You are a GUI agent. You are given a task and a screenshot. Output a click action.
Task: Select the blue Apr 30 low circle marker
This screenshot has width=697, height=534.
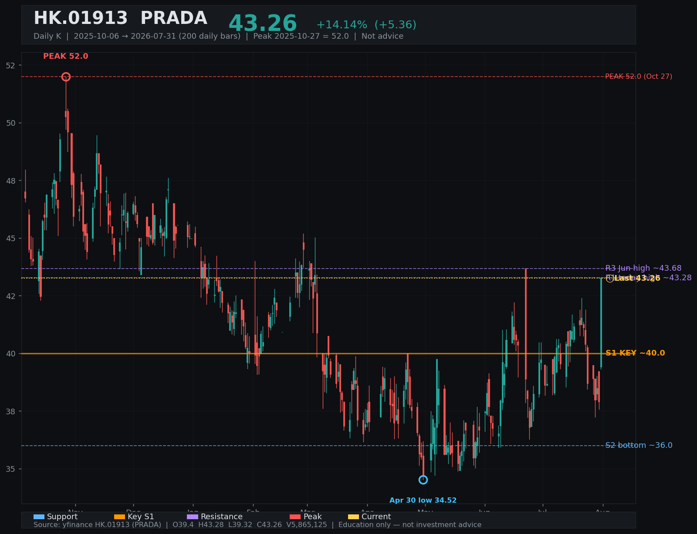423,480
